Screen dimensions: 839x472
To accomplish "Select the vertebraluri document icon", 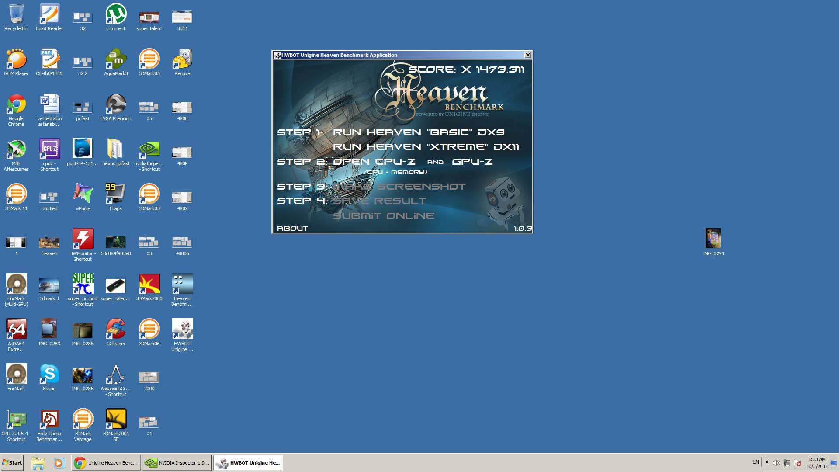I will [49, 110].
